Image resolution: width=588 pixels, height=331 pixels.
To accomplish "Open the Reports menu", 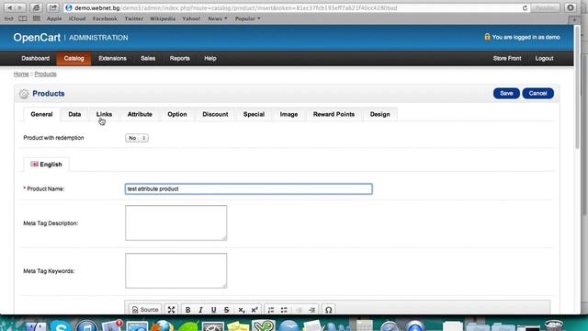I will (180, 59).
